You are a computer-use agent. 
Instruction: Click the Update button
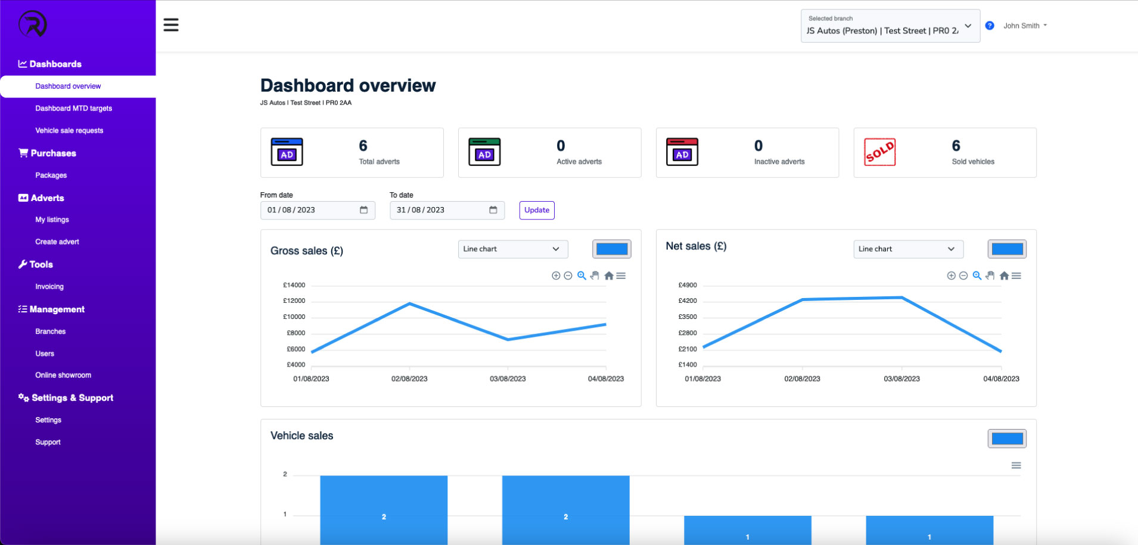tap(536, 210)
